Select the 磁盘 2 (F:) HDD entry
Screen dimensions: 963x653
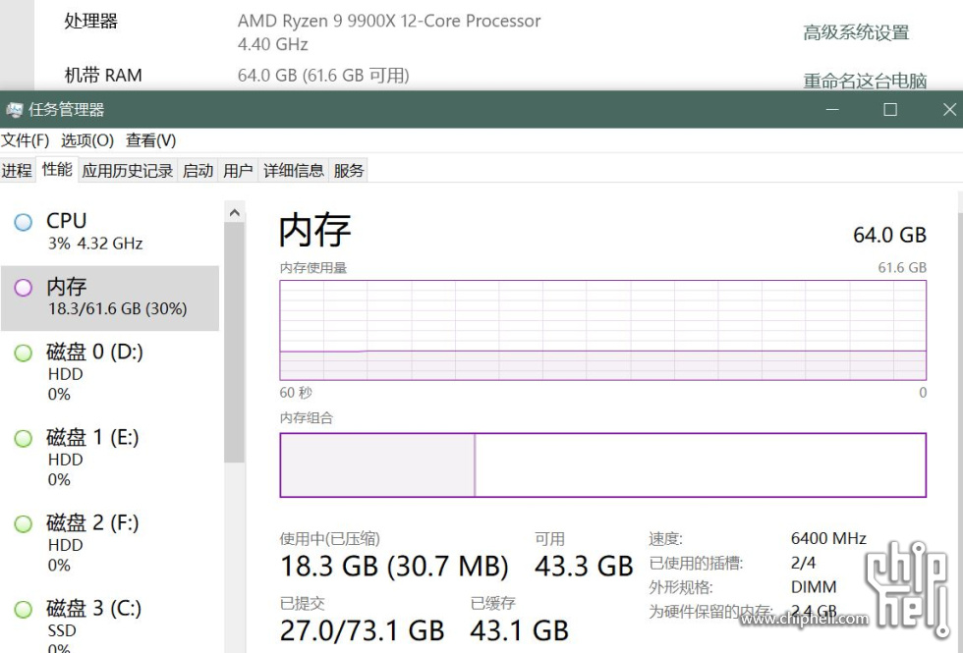[110, 544]
